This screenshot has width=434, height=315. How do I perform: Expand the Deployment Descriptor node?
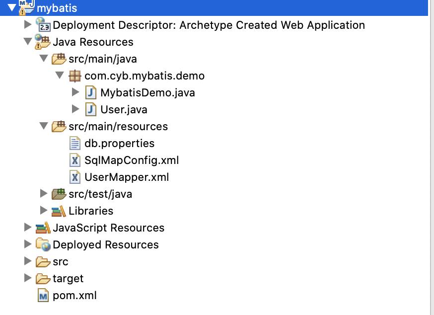28,25
